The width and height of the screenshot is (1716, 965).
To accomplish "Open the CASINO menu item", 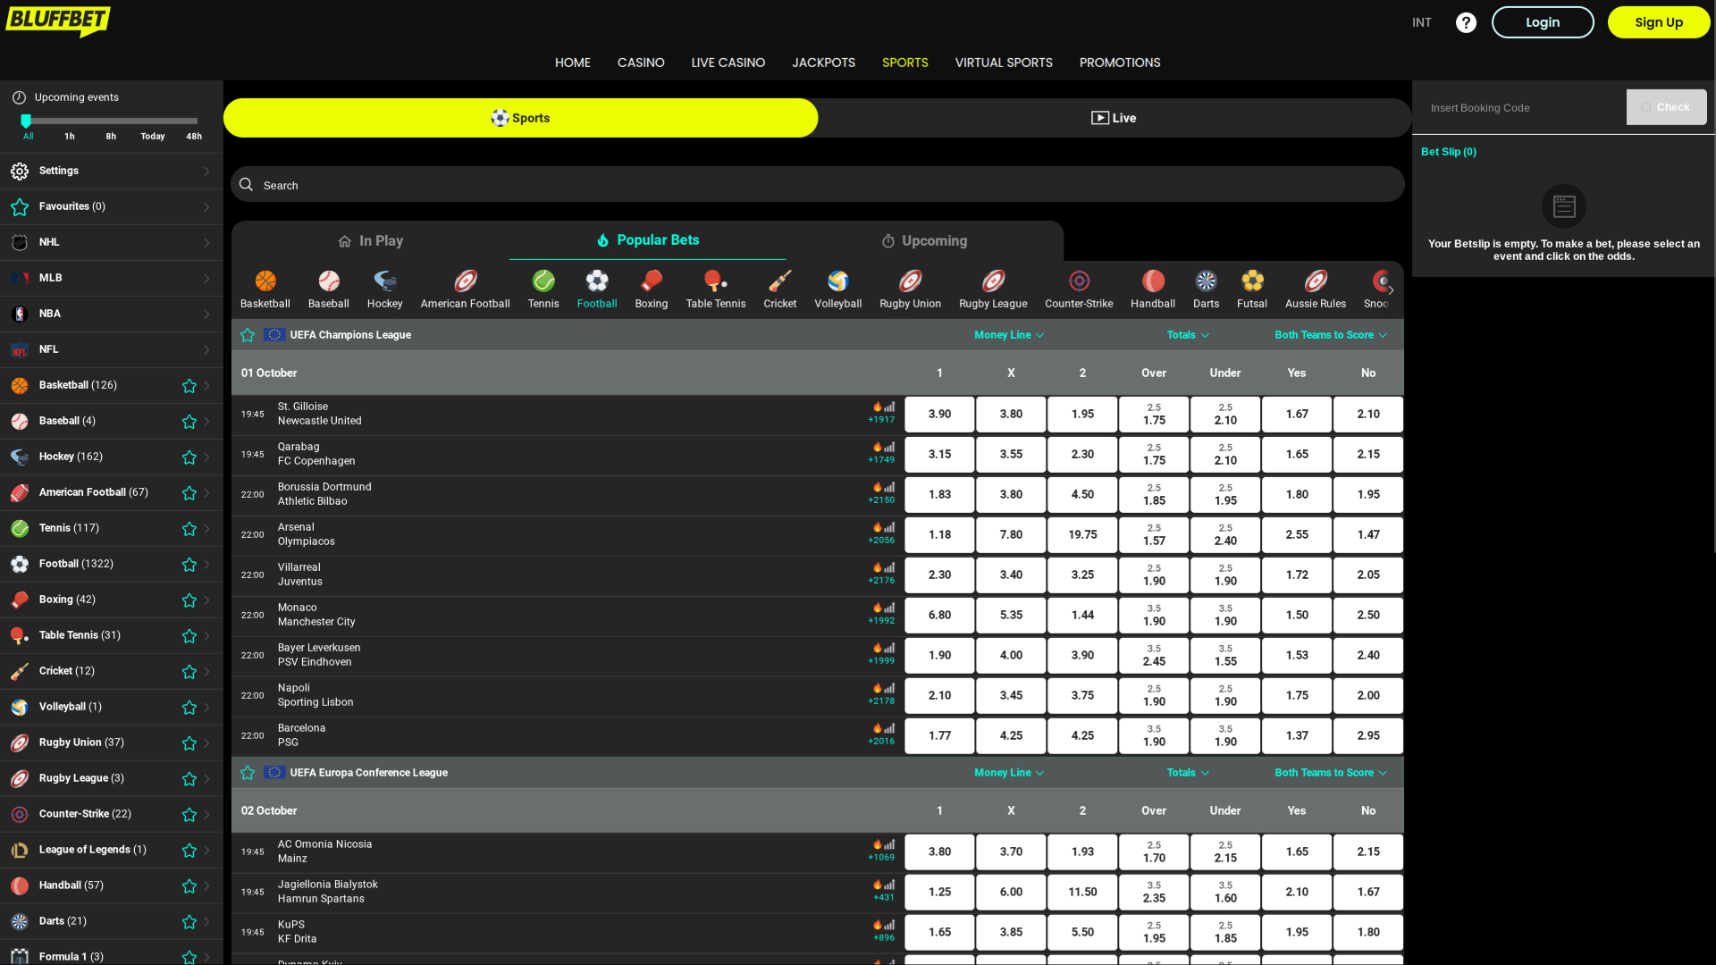I will click(x=640, y=63).
